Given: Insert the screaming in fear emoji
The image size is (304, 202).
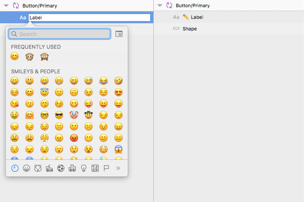Looking at the screenshot, I should click(119, 149).
